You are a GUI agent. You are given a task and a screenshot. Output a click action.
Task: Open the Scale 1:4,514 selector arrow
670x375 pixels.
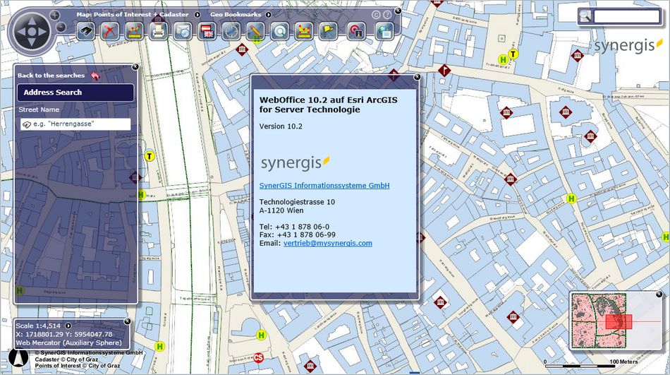(68, 326)
